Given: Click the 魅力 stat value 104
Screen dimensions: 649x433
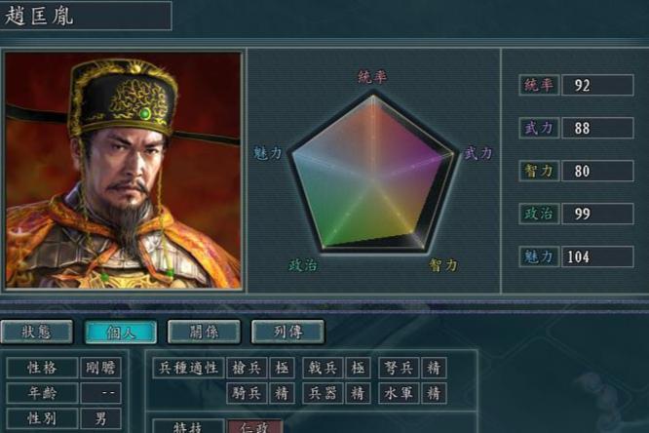Looking at the screenshot, I should point(597,256).
